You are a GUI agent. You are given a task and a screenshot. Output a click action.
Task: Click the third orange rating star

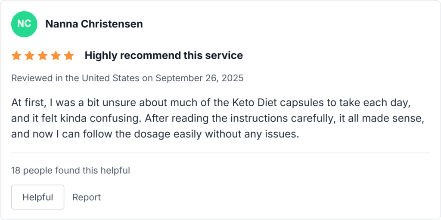43,55
